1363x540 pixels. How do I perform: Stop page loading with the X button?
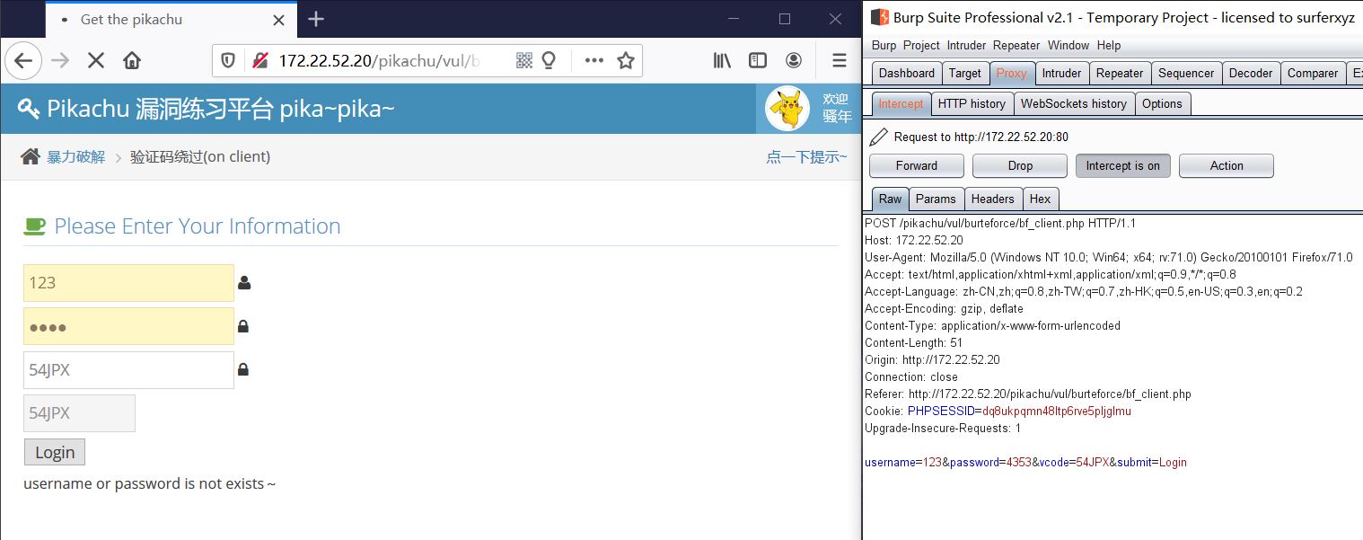pos(96,61)
